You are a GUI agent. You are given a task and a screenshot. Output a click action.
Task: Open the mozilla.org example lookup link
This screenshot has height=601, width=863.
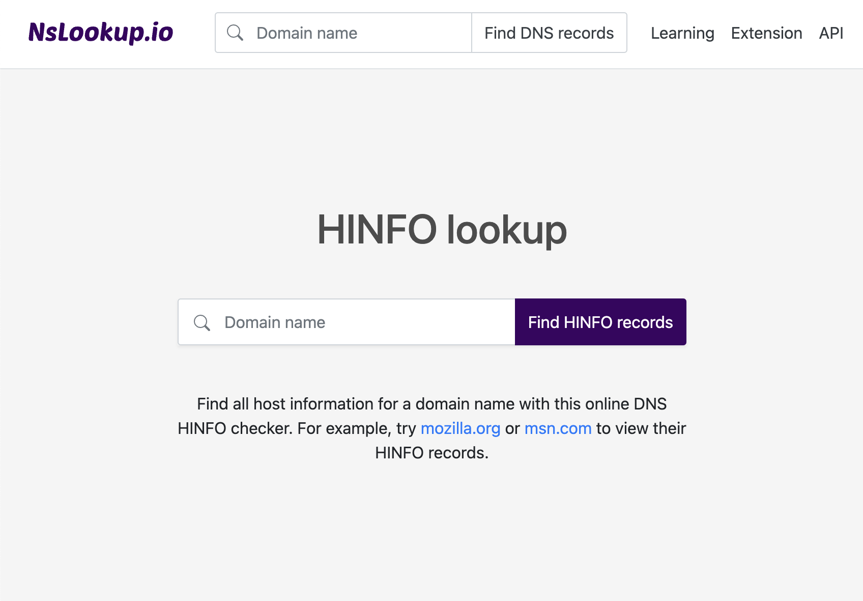[460, 428]
